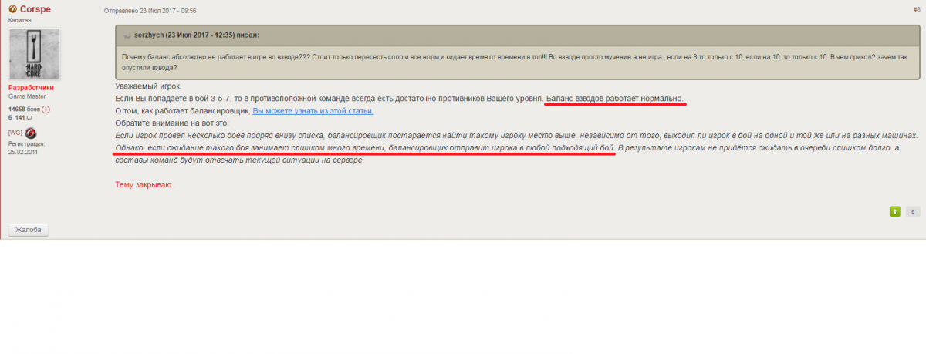View the Hard Core avatar image
This screenshot has width=926, height=354.
34,54
